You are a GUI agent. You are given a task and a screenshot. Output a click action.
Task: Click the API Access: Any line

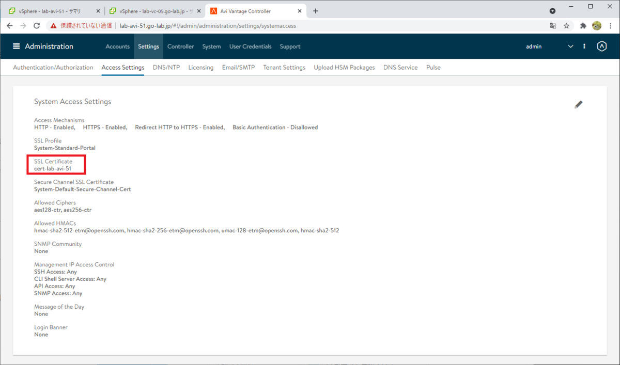click(54, 286)
